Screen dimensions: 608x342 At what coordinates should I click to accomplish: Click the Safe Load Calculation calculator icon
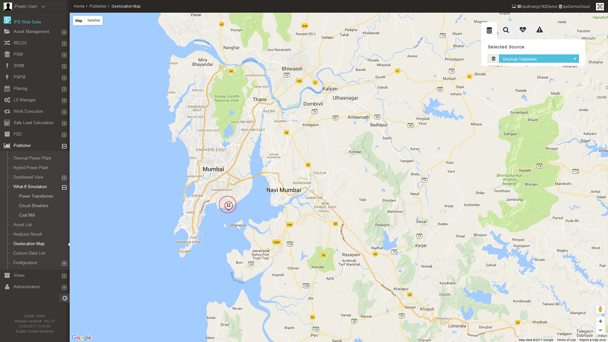tap(7, 123)
